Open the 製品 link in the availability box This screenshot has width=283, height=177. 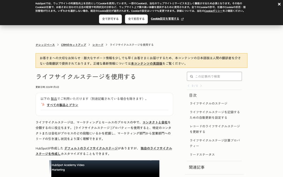pyautogui.click(x=54, y=99)
